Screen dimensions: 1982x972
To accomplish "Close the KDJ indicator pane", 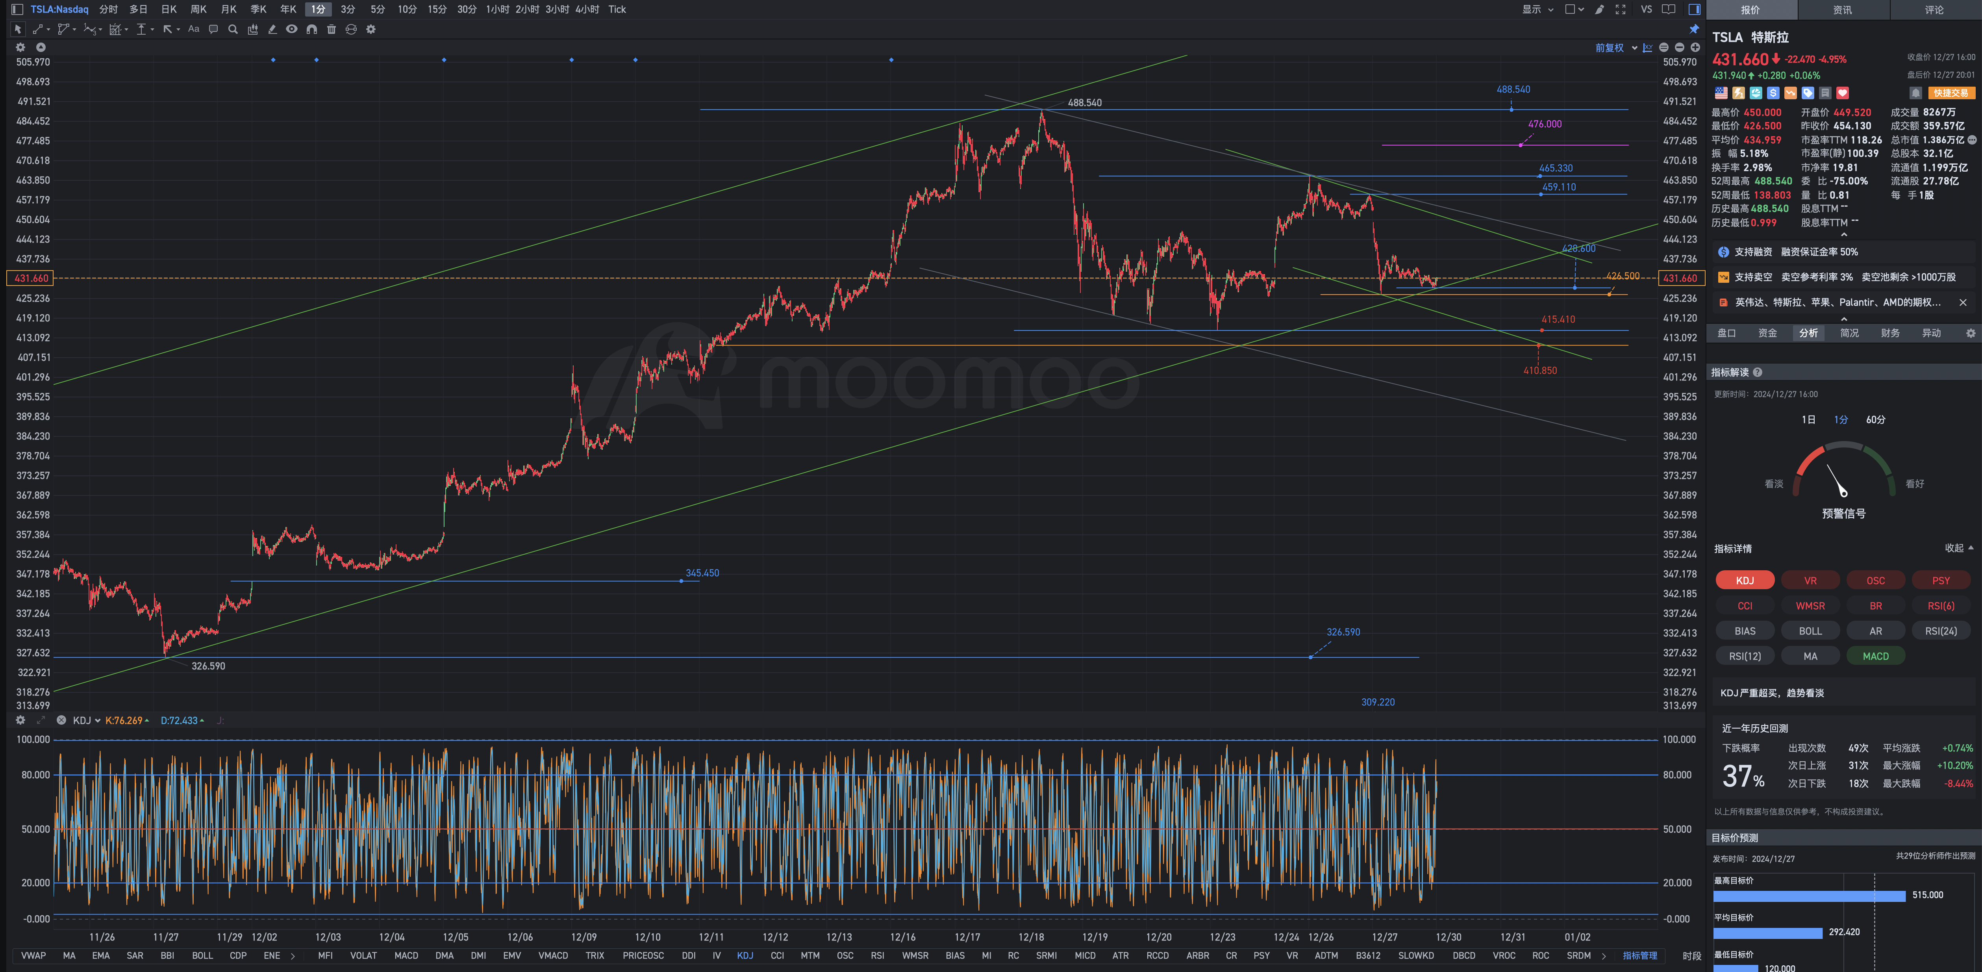I will coord(61,720).
